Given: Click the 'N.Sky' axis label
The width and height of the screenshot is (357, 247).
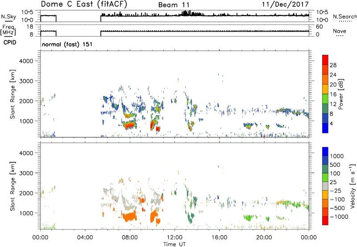Looking at the screenshot, I should point(8,17).
